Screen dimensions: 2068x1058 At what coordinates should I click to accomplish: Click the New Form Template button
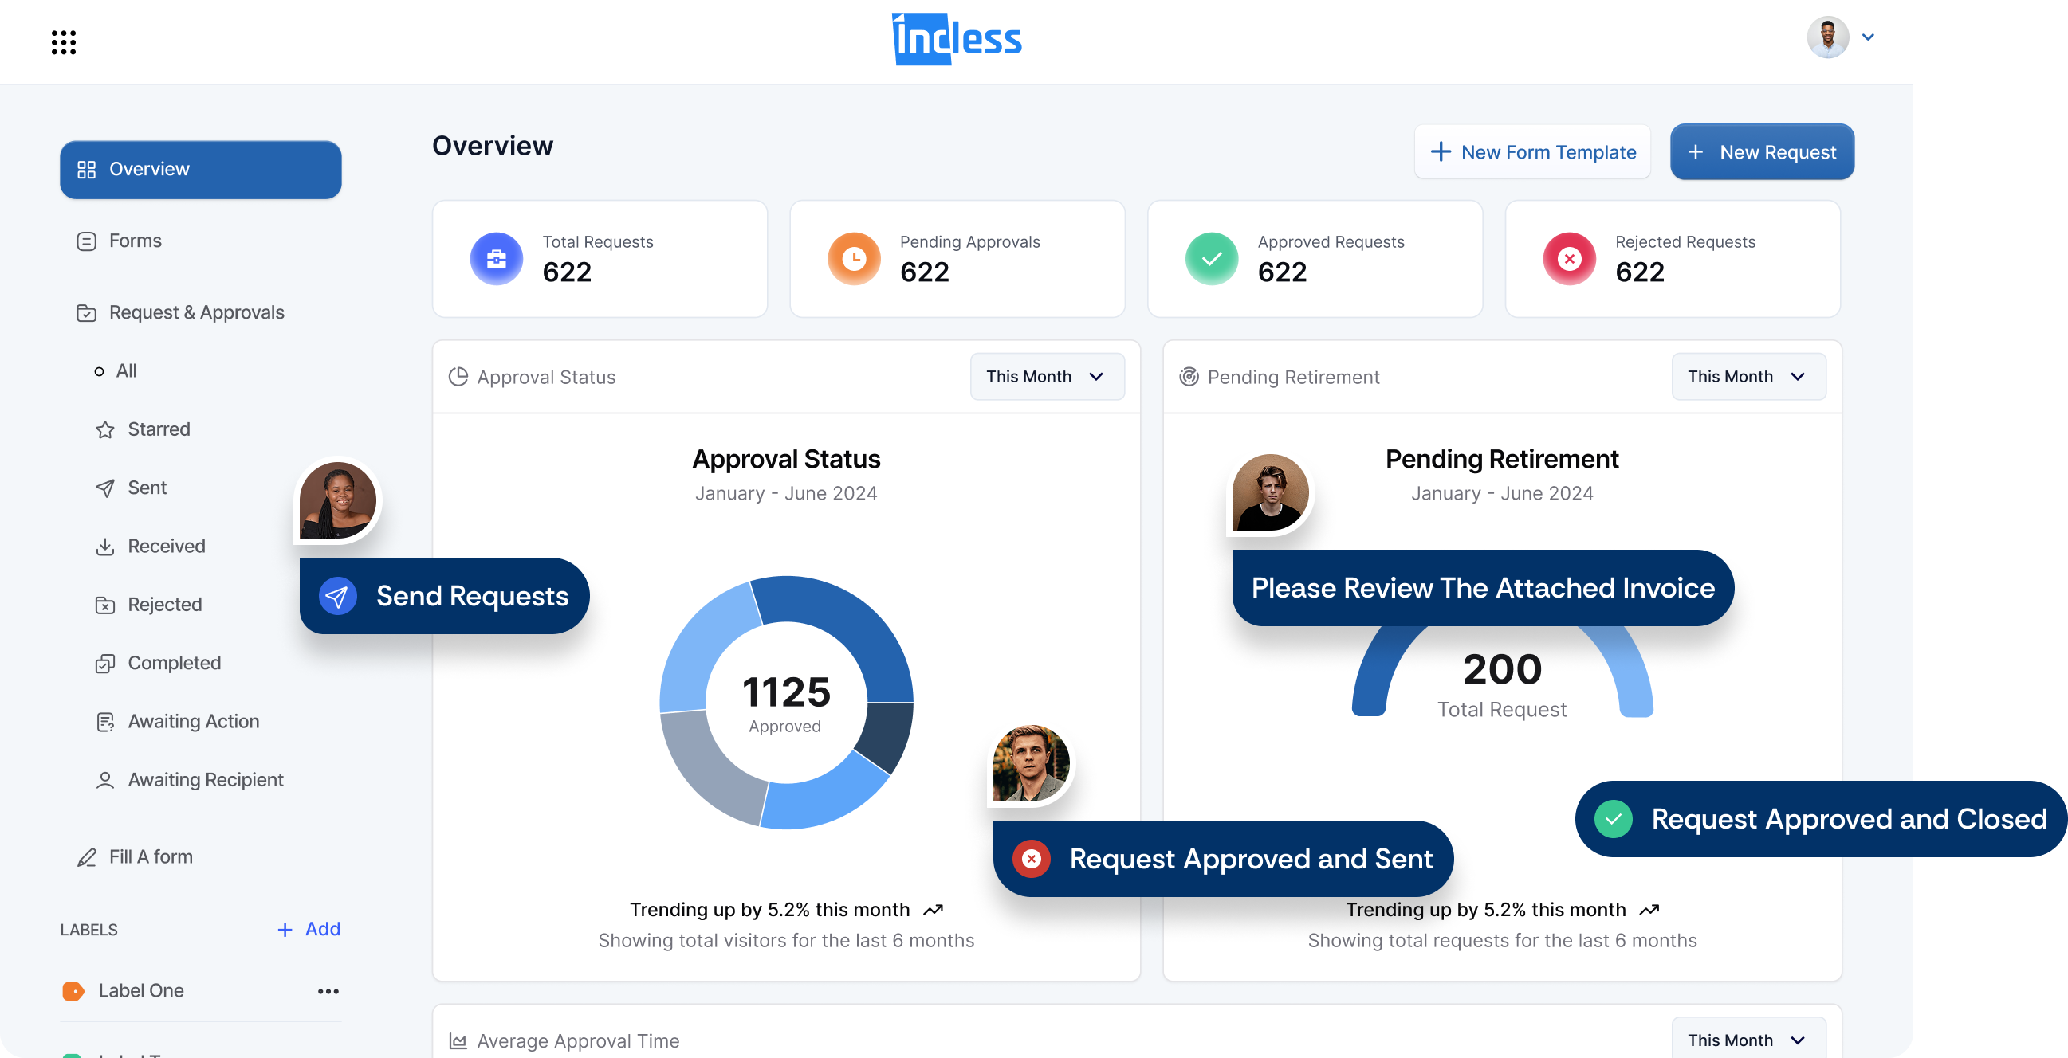click(x=1531, y=151)
